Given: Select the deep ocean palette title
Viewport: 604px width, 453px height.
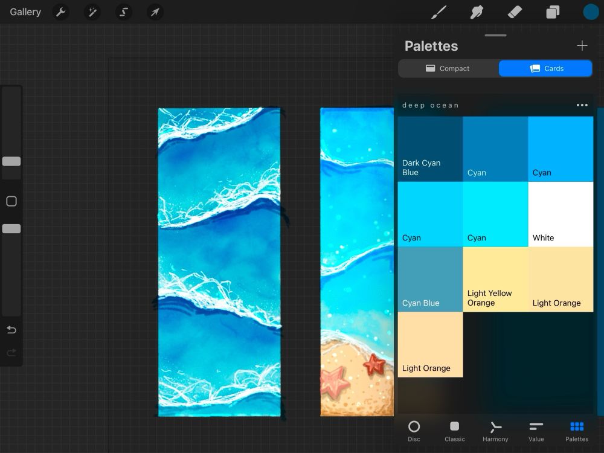Looking at the screenshot, I should point(430,105).
